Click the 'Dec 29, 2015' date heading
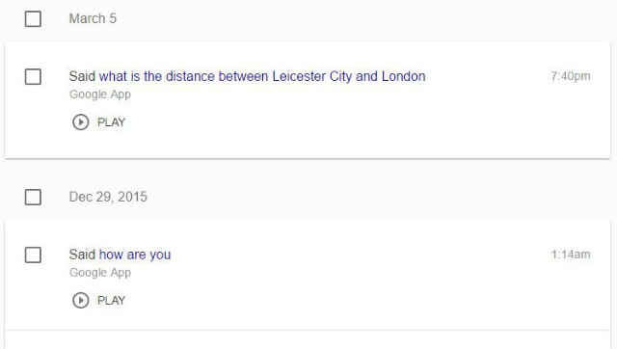The image size is (617, 349). (108, 197)
